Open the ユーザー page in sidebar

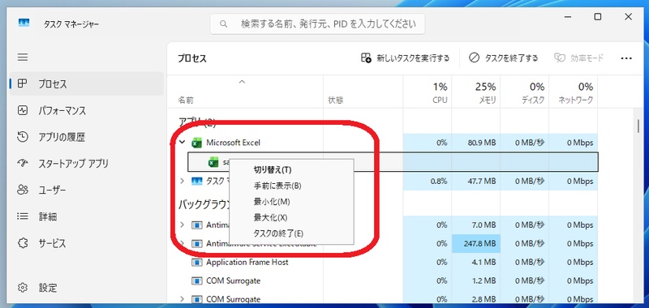tap(87, 190)
